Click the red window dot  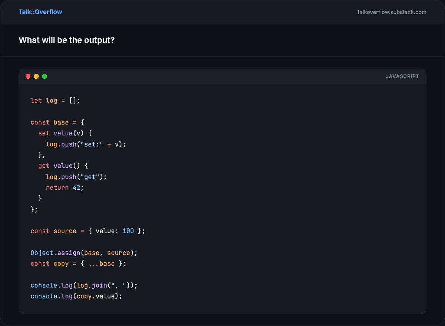pyautogui.click(x=28, y=76)
